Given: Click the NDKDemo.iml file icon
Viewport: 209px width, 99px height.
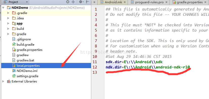Looking at the screenshot, I should click(14, 71).
